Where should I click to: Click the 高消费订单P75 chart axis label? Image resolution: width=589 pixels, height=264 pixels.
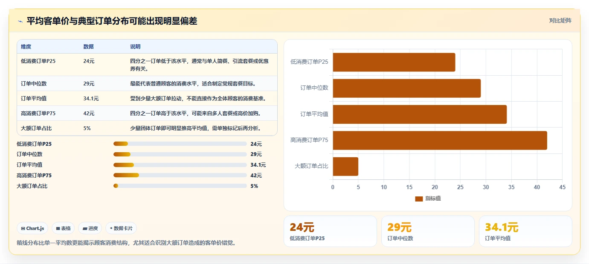309,140
